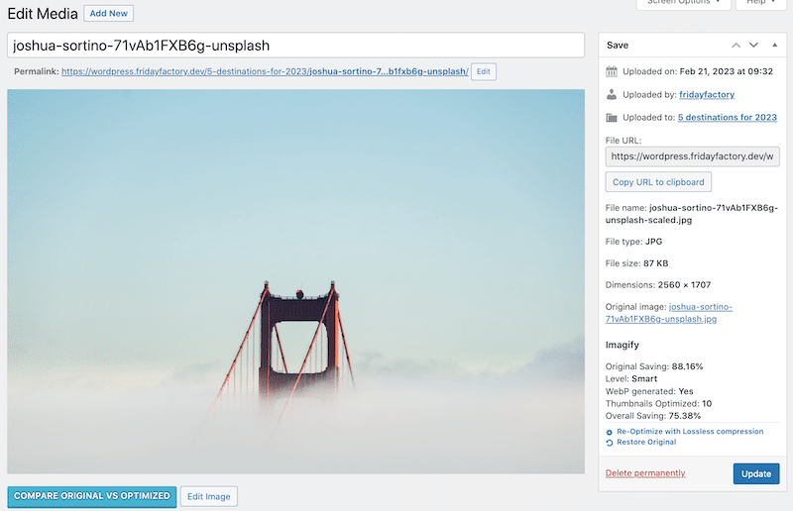Click the Golden Gate bridge image preview

tap(295, 281)
